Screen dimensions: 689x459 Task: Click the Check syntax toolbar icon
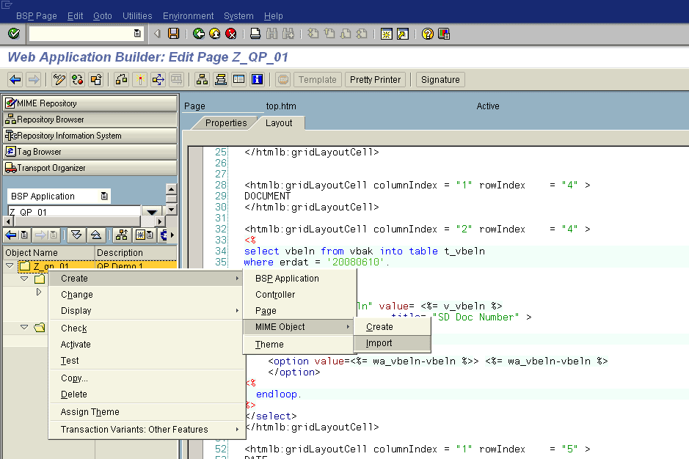click(121, 79)
